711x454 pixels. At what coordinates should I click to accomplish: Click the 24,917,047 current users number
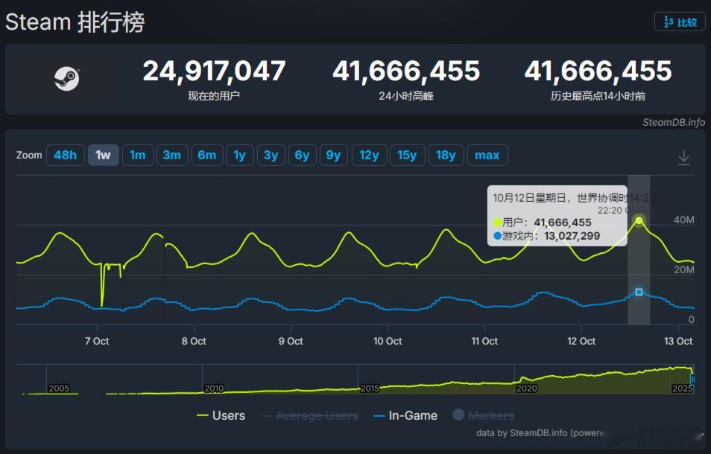click(x=214, y=71)
